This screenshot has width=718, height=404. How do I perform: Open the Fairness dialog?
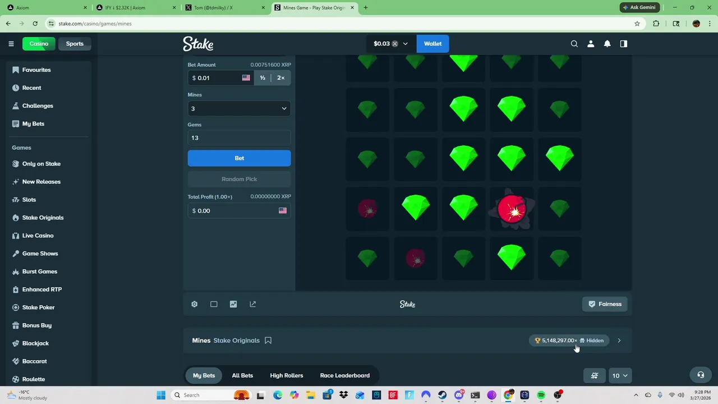coord(605,304)
